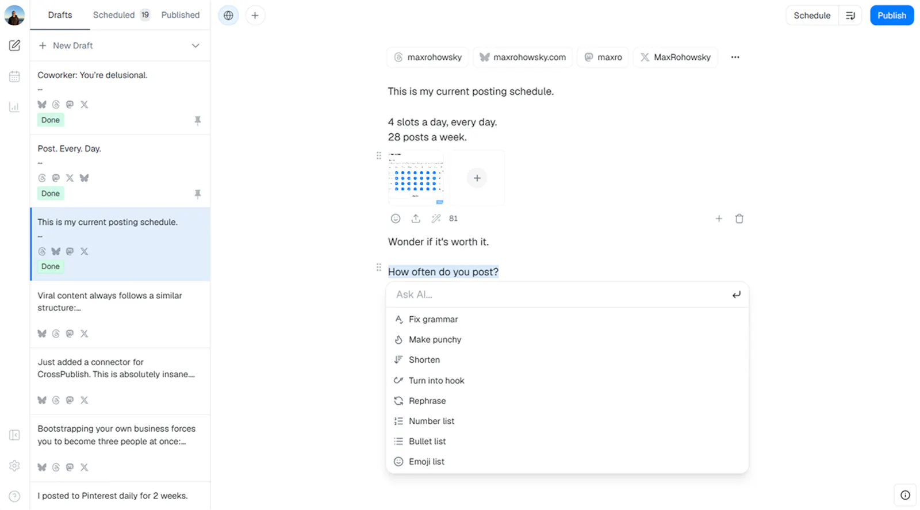Click the globe icon in top bar
The image size is (920, 510).
pos(228,16)
